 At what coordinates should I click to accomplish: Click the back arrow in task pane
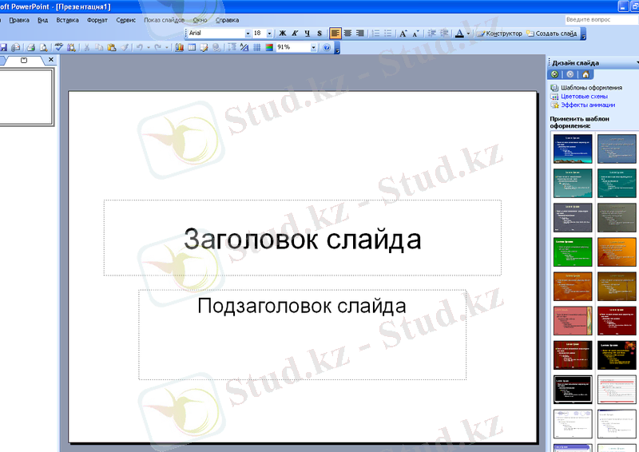click(x=555, y=74)
